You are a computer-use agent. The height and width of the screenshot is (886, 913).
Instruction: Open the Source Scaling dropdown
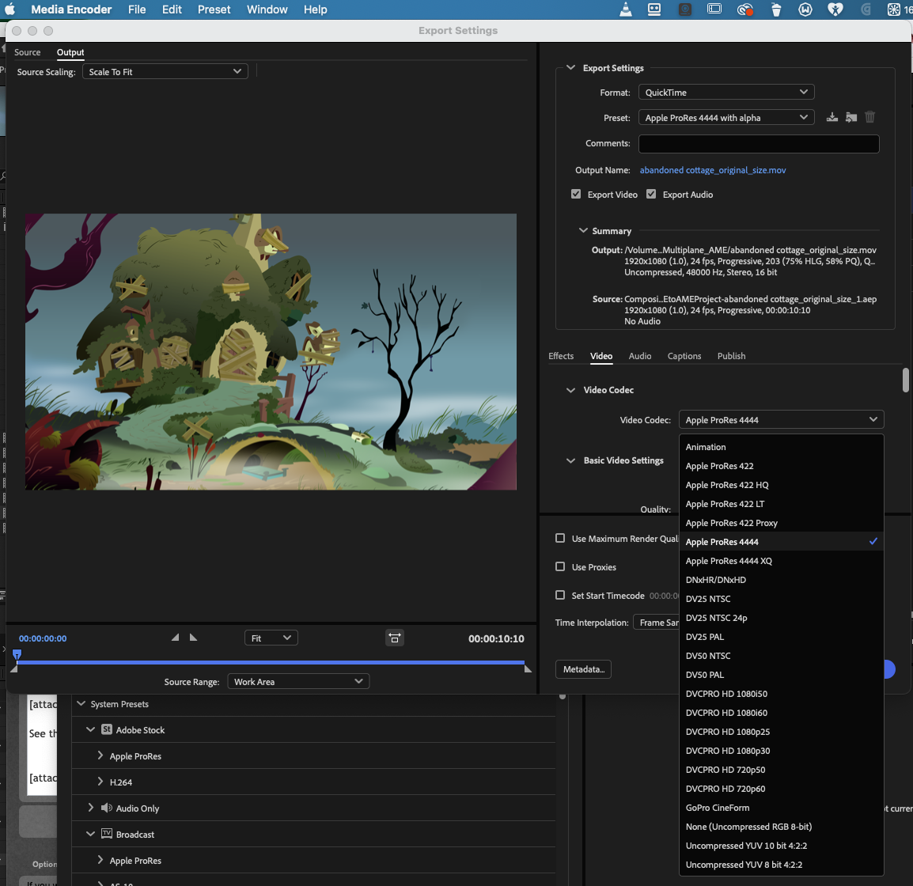click(165, 72)
